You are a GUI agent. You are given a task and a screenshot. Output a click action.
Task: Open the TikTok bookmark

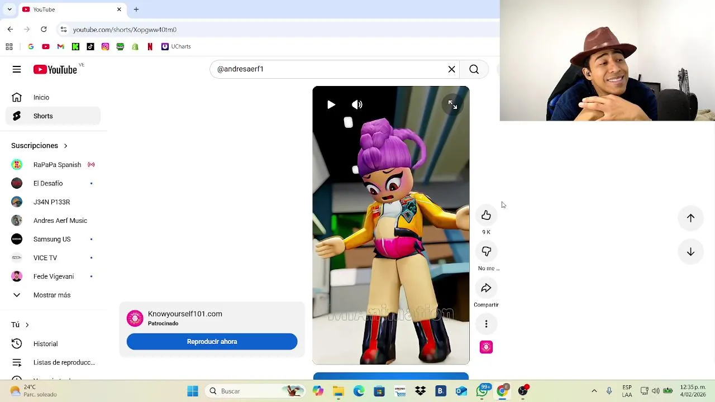coord(90,46)
